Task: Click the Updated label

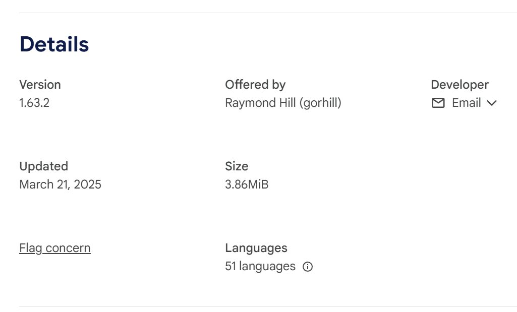Action: coord(43,166)
